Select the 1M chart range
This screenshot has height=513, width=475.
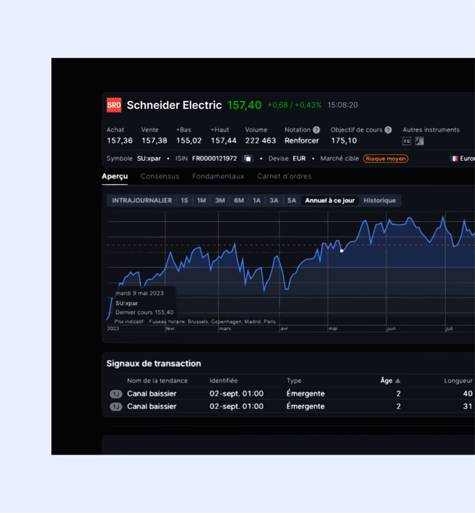coord(202,200)
